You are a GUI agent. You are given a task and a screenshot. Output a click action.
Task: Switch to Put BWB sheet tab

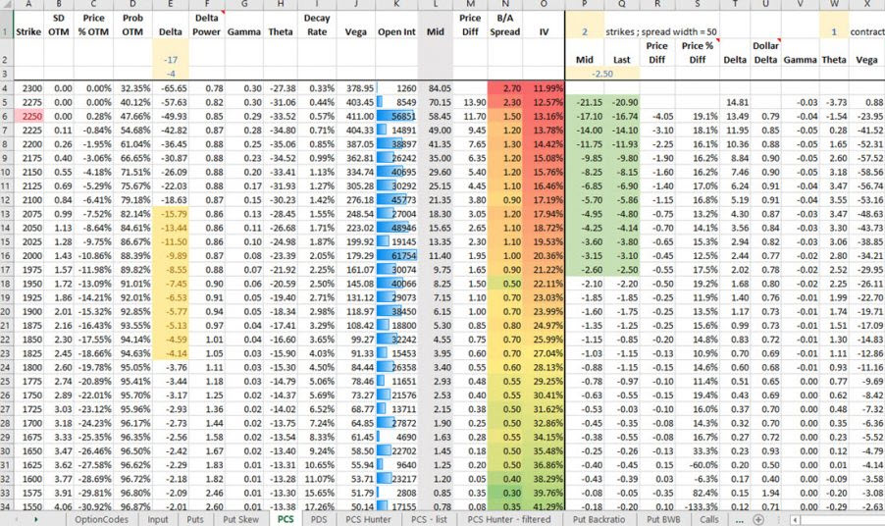[x=663, y=519]
